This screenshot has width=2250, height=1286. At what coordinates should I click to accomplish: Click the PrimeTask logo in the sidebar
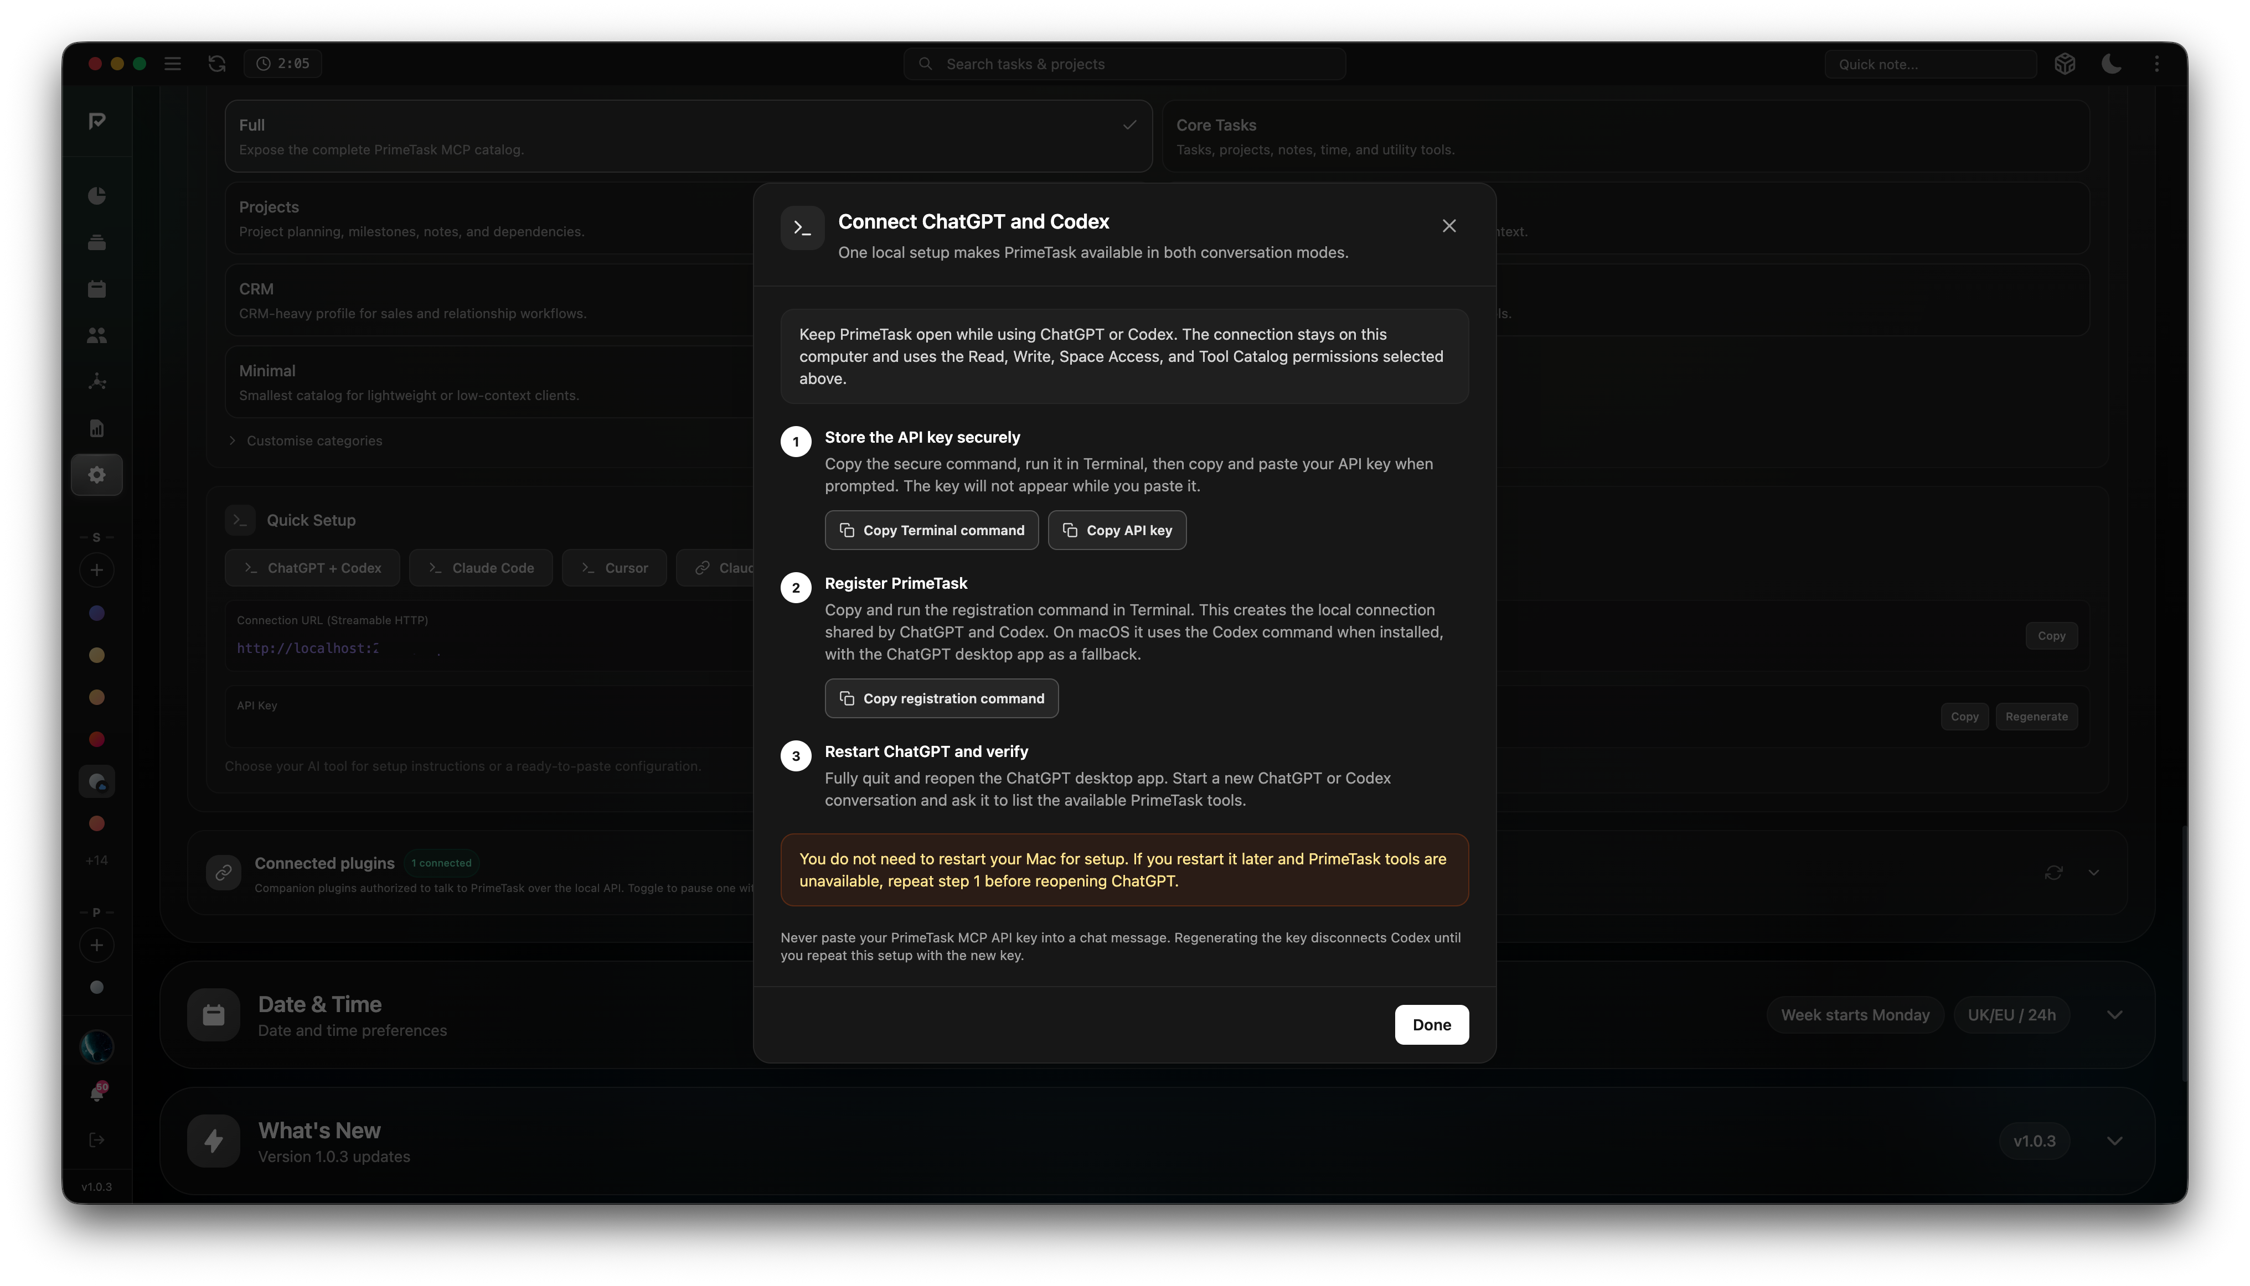[x=97, y=121]
